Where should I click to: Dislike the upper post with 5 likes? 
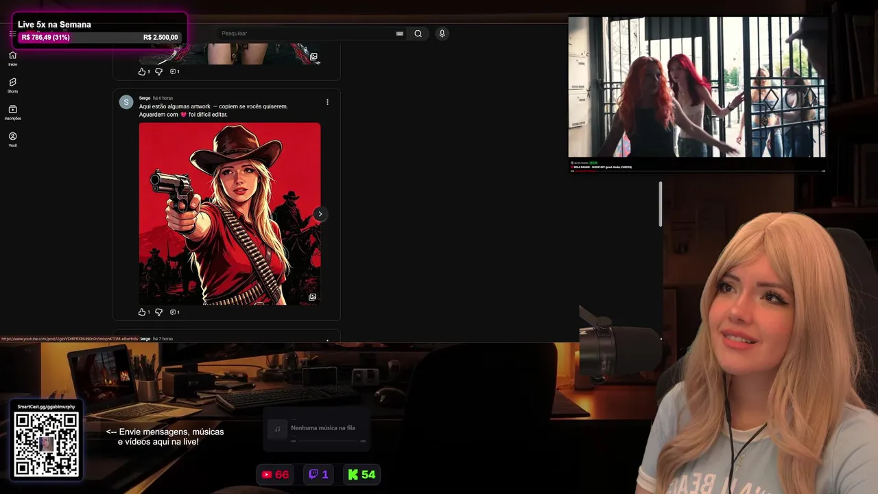158,71
